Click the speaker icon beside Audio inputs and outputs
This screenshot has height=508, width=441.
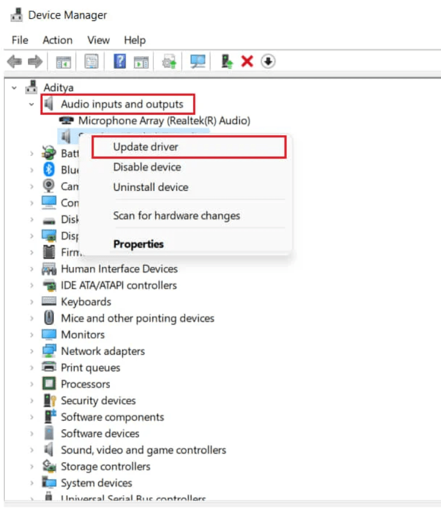click(x=49, y=104)
